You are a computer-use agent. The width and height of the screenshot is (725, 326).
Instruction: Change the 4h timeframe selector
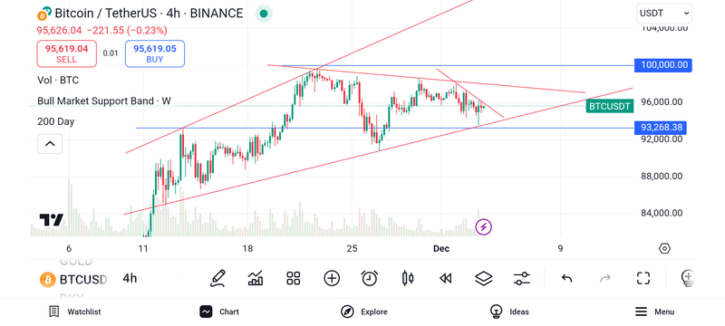130,278
